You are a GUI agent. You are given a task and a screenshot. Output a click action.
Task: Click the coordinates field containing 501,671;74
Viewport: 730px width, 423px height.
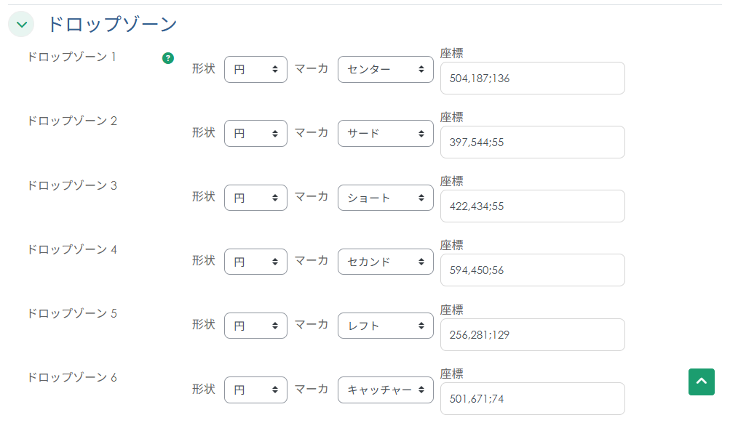coord(532,398)
